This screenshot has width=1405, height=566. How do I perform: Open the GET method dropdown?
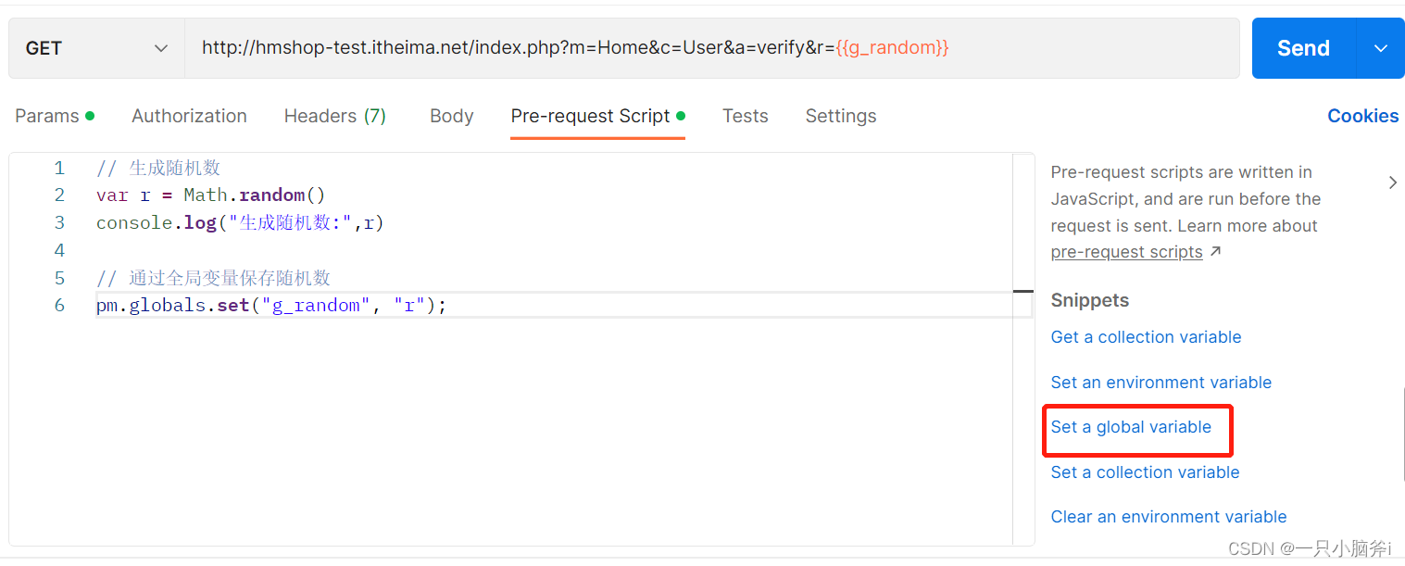96,48
